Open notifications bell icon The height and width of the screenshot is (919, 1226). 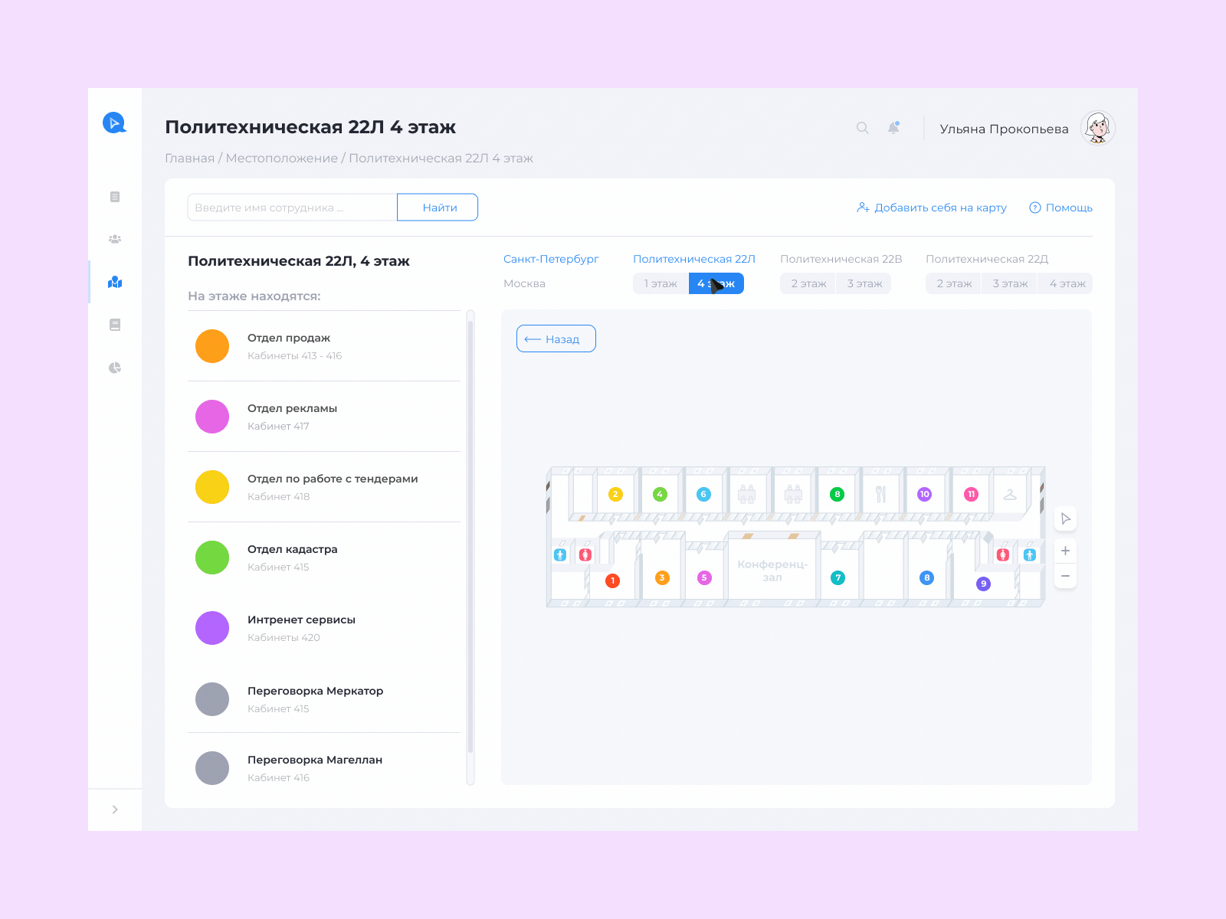point(893,128)
